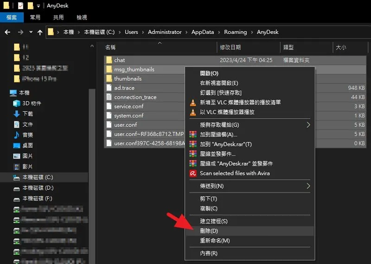The height and width of the screenshot is (264, 371).
Task: Select the ad.trace file icon
Action: (x=109, y=88)
